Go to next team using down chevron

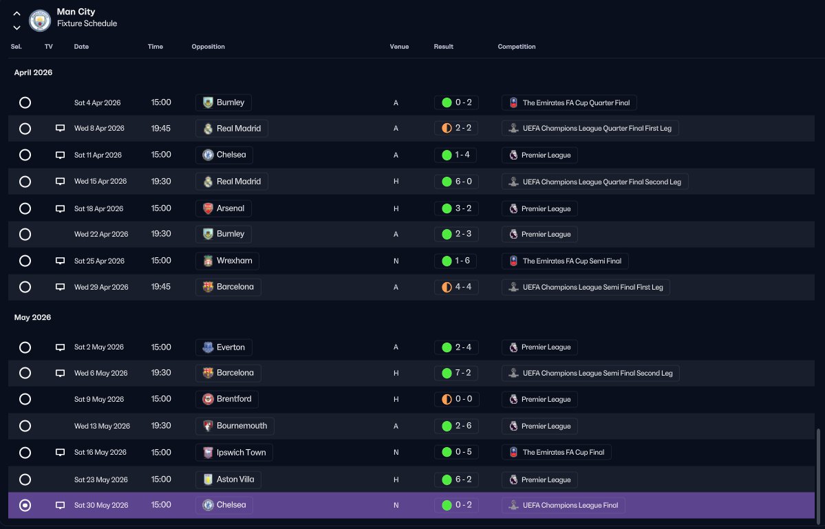click(x=17, y=28)
